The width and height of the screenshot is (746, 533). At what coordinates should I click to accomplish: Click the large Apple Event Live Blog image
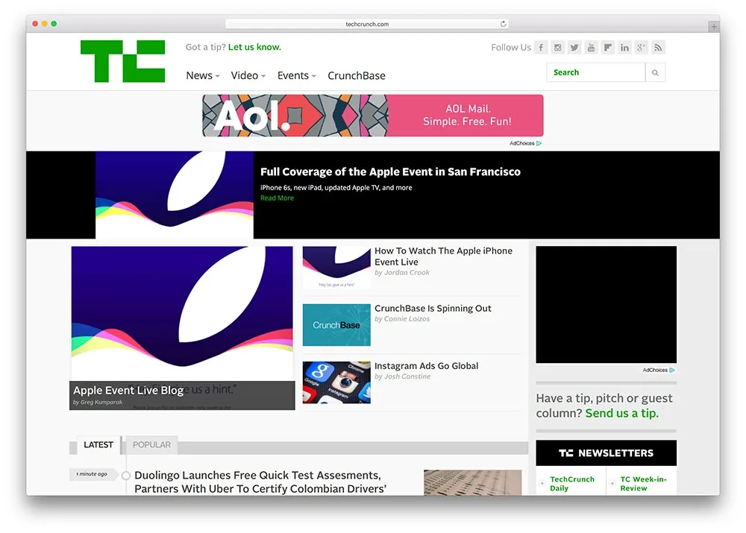[x=182, y=314]
